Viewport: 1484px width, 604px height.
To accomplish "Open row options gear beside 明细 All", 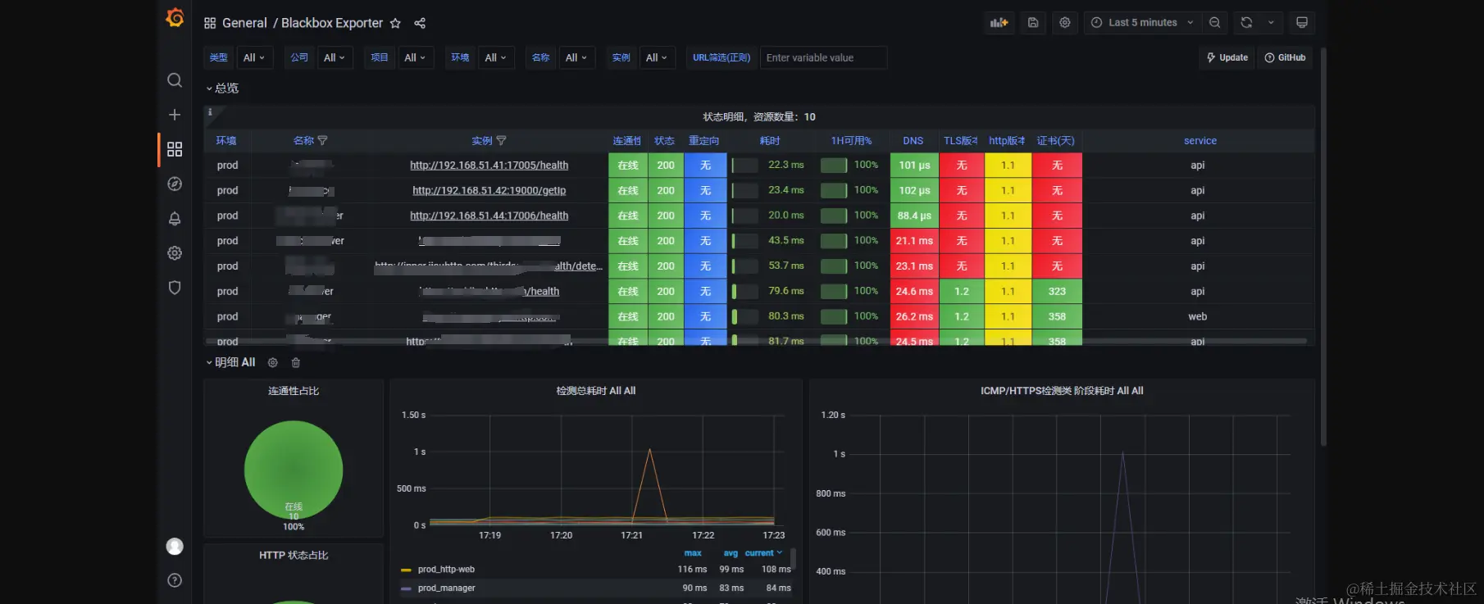I will tap(273, 362).
